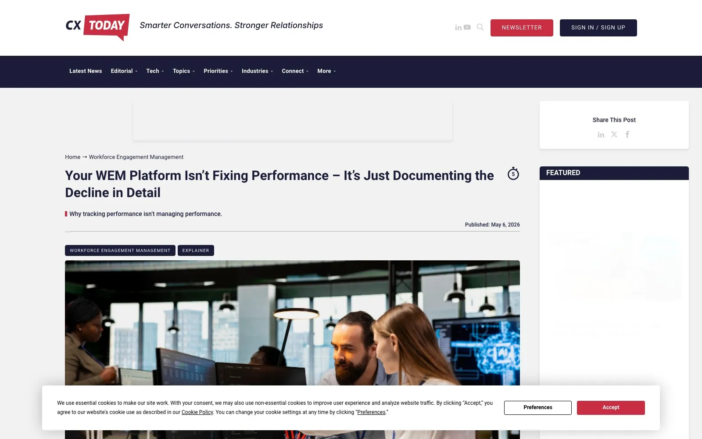Click the quoted "Preferences" link in cookie text
The height and width of the screenshot is (439, 702).
tap(371, 412)
